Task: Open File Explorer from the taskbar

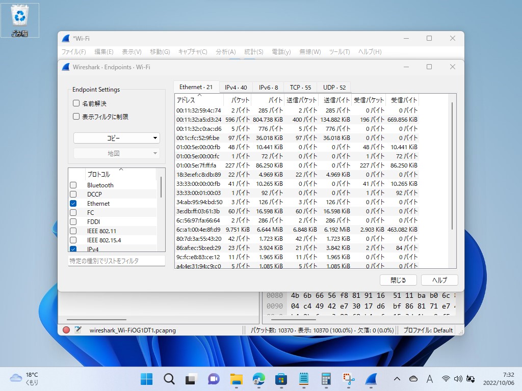Action: click(x=236, y=379)
